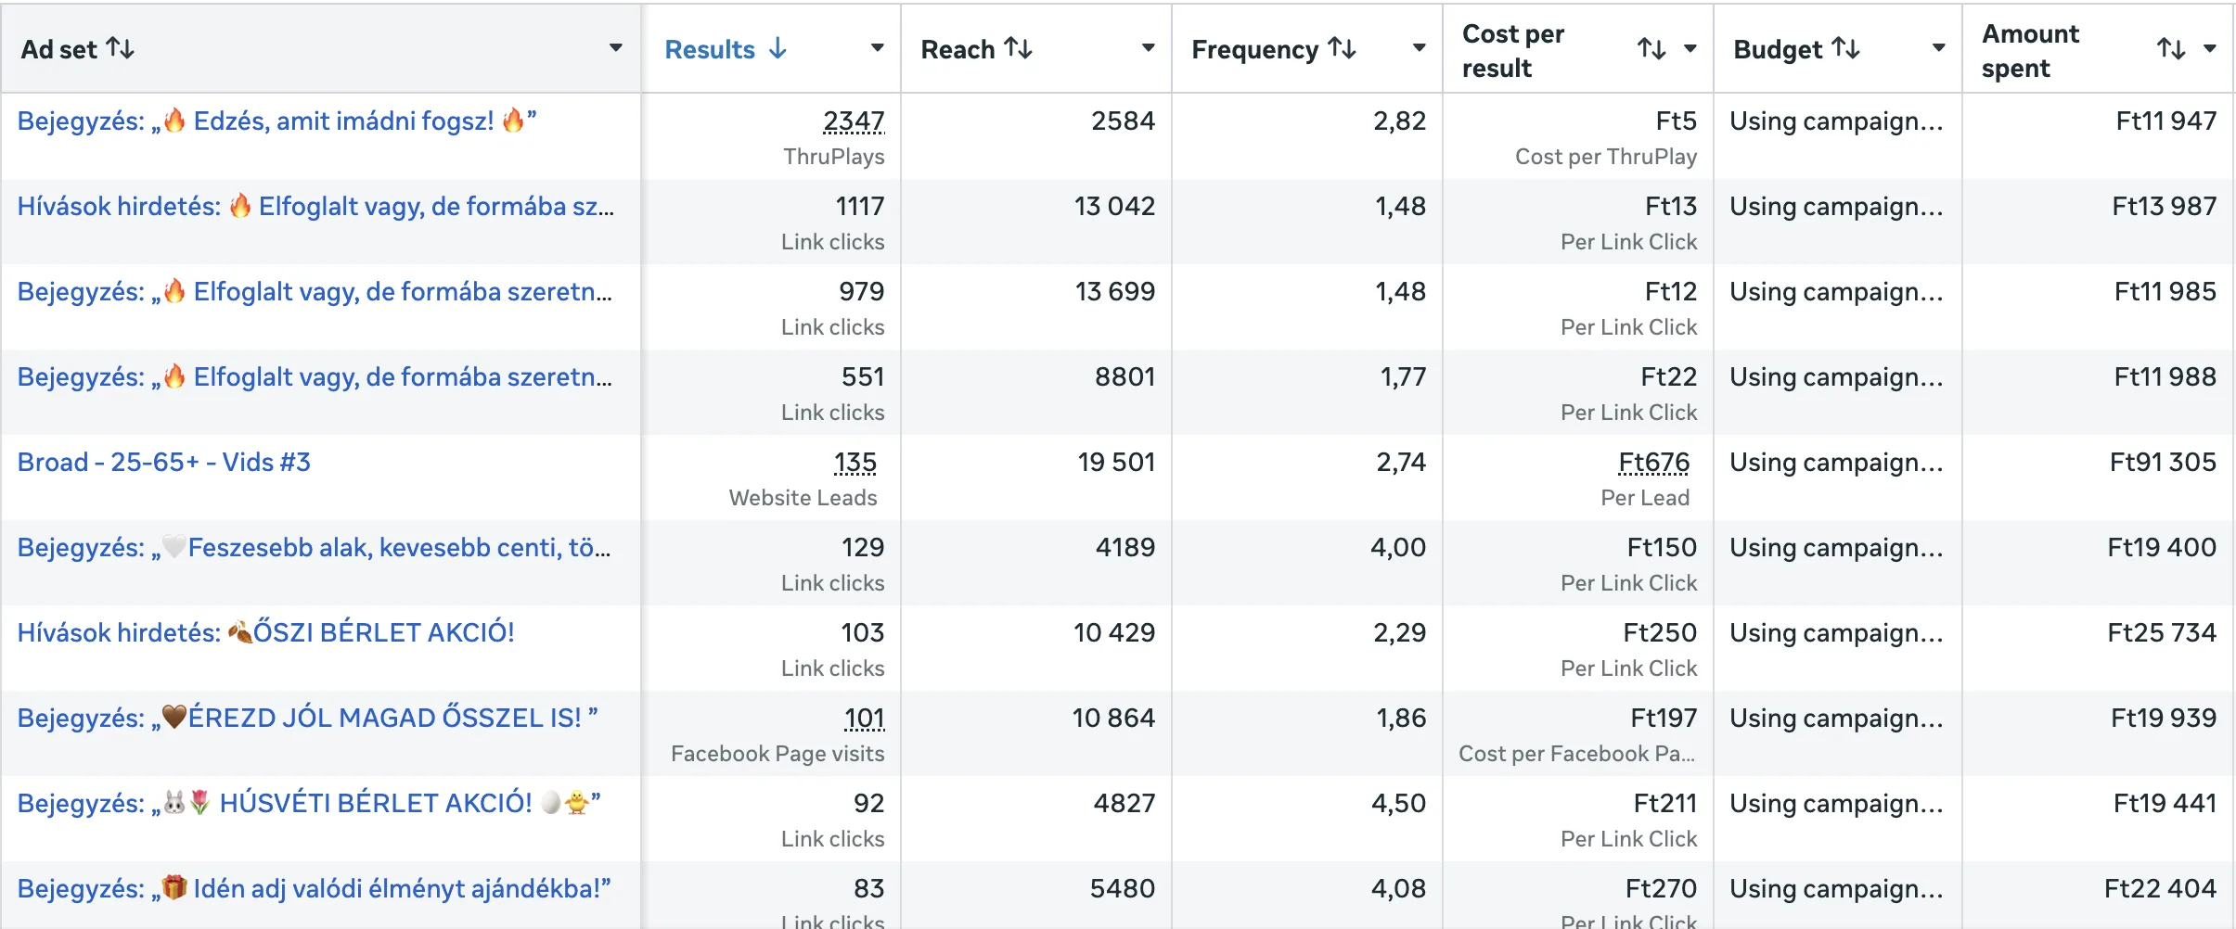
Task: Select the Ft197 cost per Facebook Page cell
Action: (x=1664, y=719)
